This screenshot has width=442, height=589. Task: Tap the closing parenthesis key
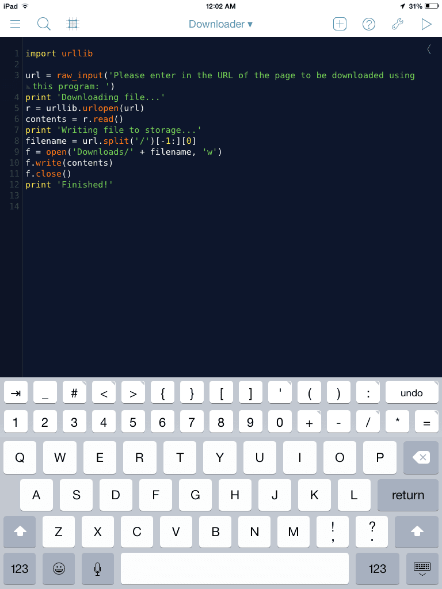[338, 392]
